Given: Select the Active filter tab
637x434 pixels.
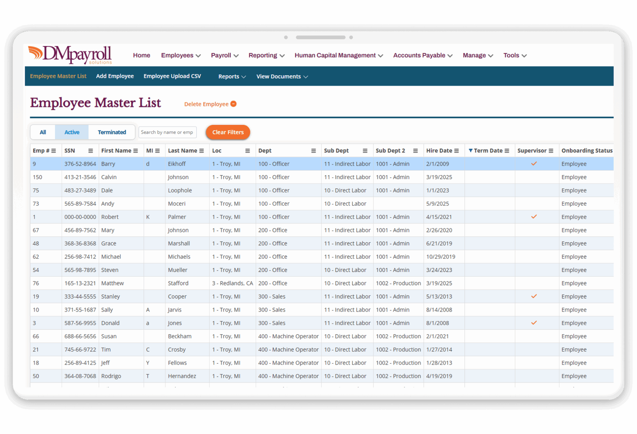Looking at the screenshot, I should pos(72,132).
